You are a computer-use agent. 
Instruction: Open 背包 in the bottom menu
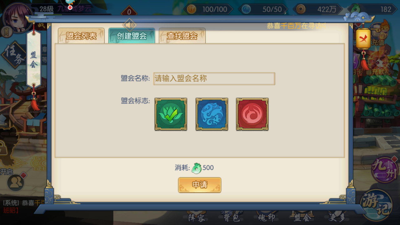pyautogui.click(x=232, y=217)
